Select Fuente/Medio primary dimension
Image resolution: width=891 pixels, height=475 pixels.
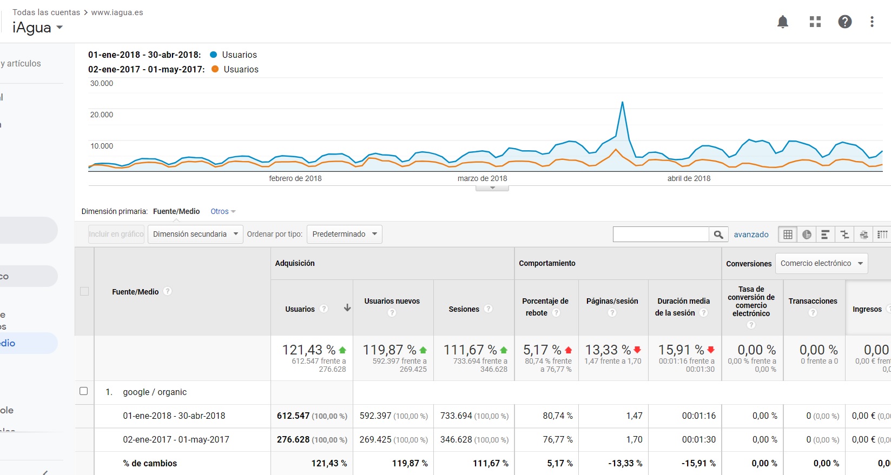click(x=176, y=211)
